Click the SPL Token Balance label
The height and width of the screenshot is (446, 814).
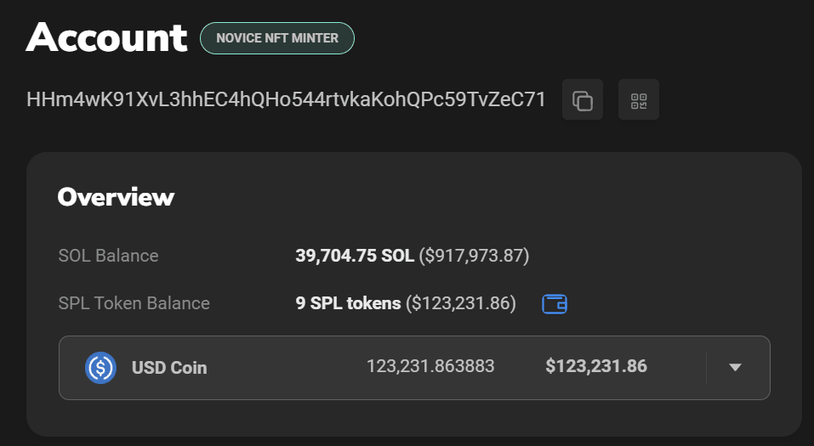pyautogui.click(x=134, y=303)
